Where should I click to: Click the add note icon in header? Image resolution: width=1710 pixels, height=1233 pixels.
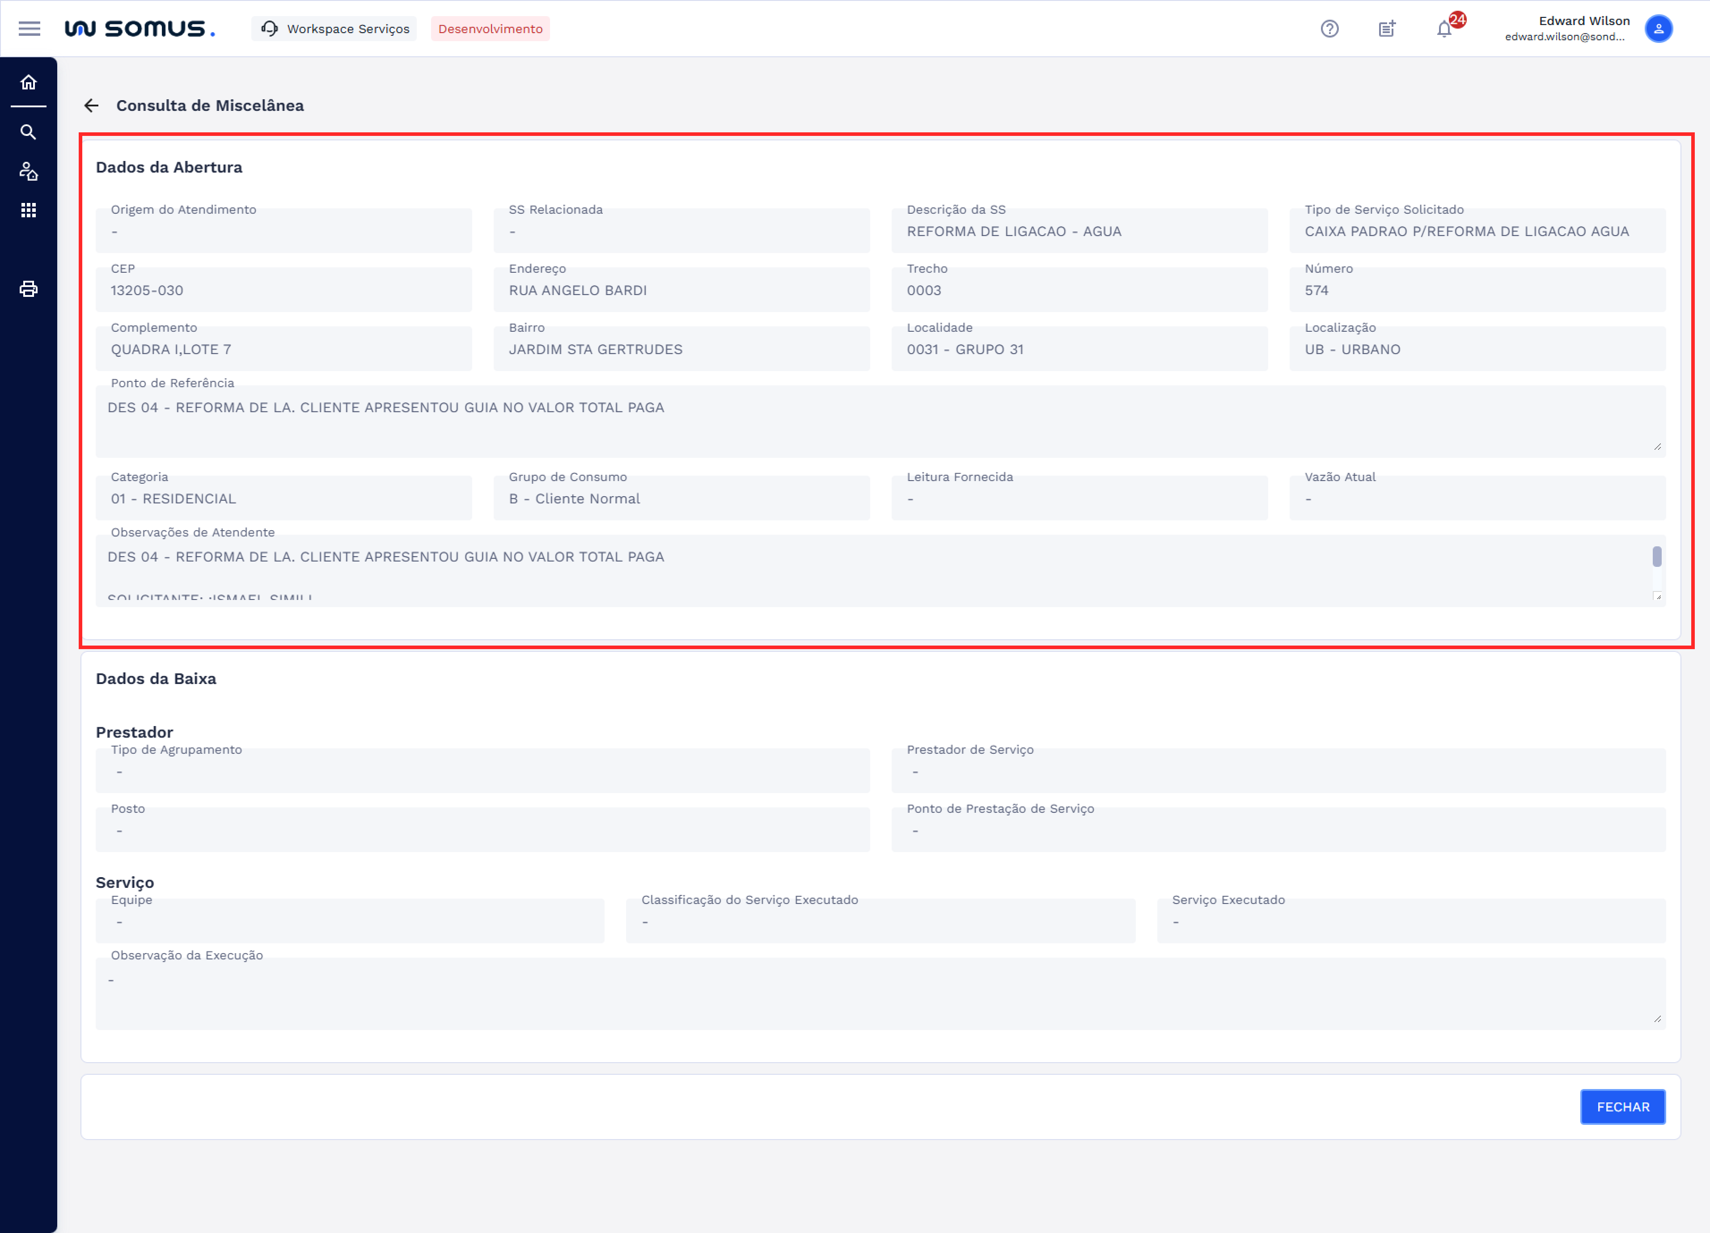(x=1387, y=29)
